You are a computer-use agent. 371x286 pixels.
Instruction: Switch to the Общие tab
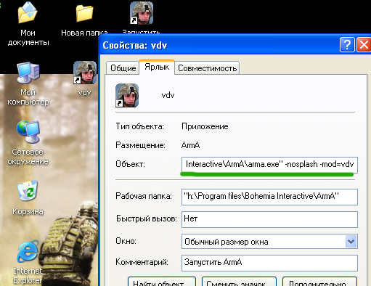(x=123, y=68)
